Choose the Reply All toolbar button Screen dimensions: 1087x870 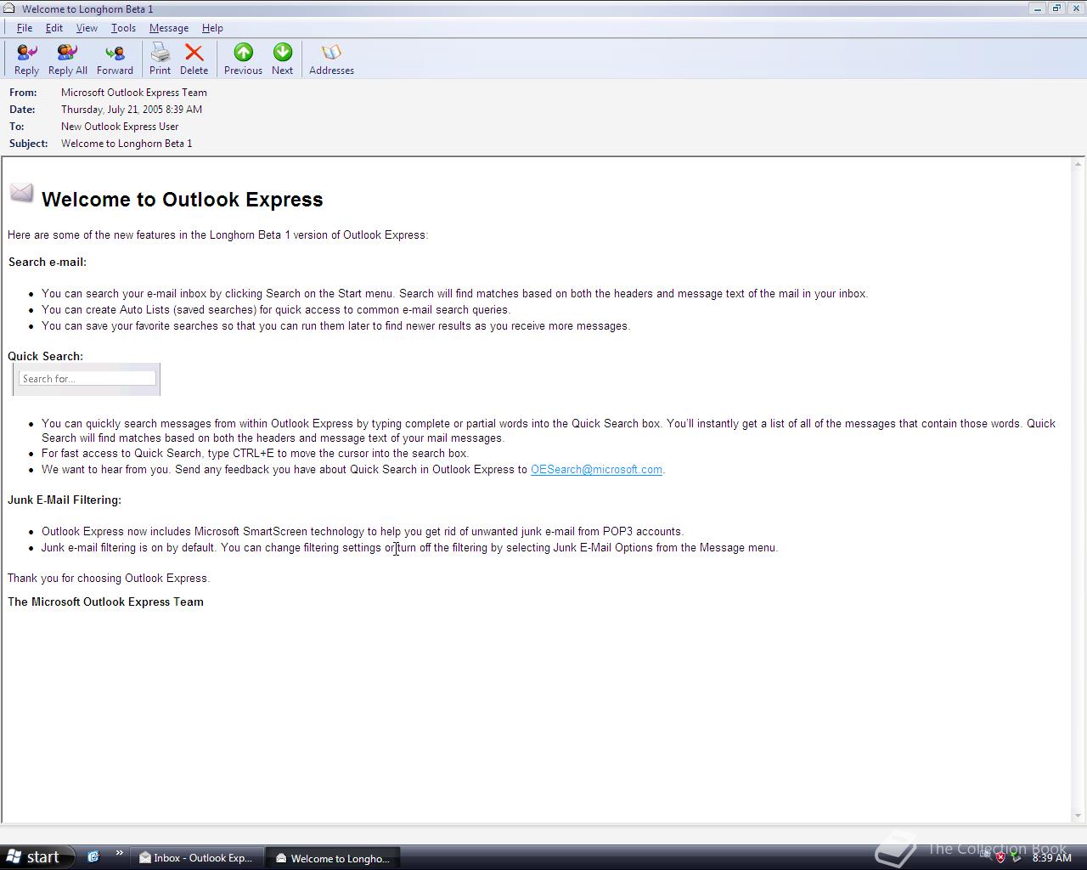[x=67, y=59]
